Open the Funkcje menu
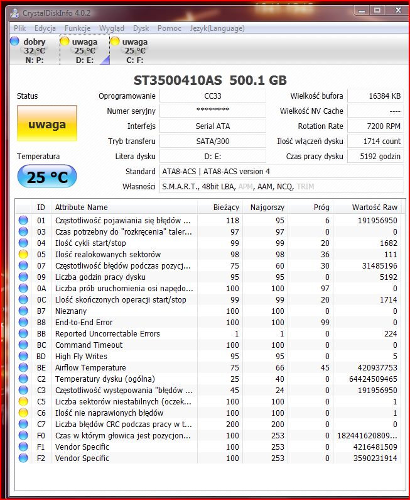Screen dimensions: 410x500 coord(77,28)
